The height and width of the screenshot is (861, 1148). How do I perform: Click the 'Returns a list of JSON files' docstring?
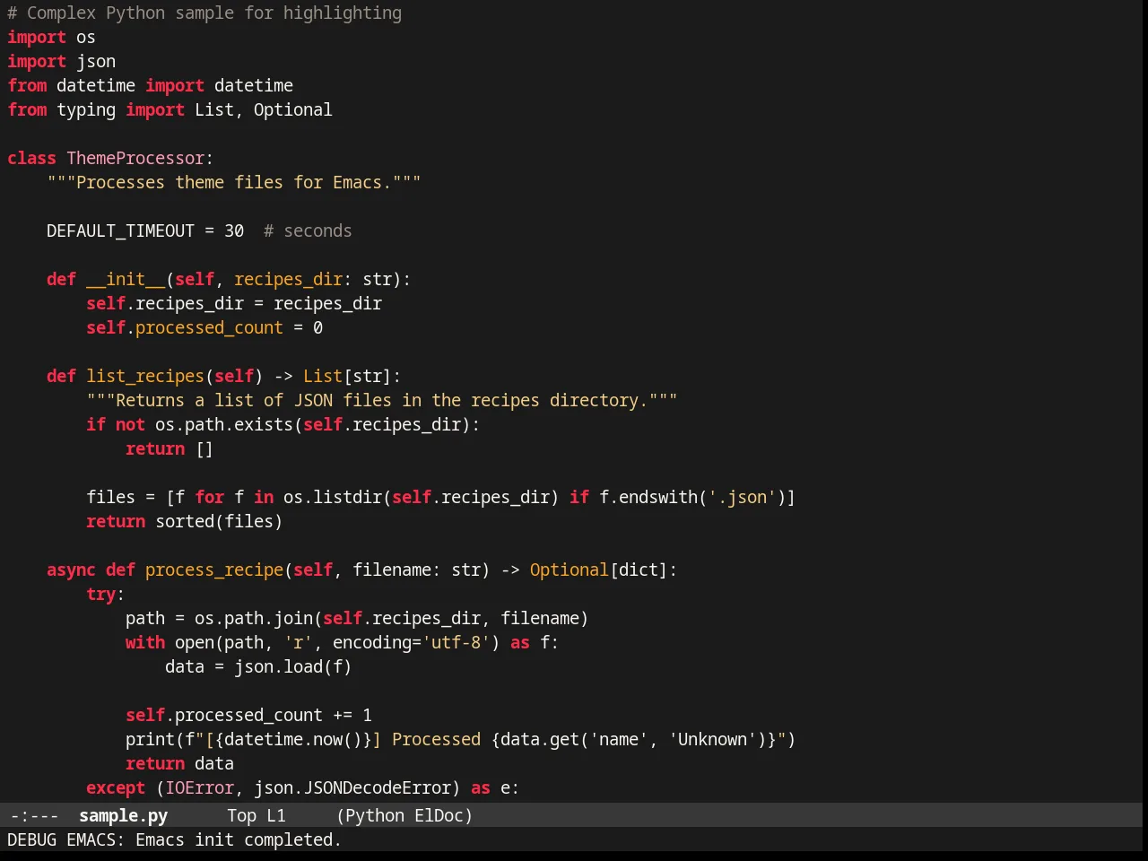(x=382, y=400)
